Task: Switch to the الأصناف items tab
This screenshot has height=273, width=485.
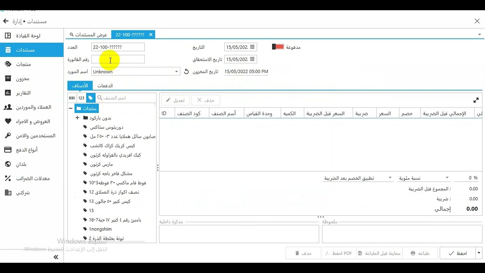Action: 80,86
